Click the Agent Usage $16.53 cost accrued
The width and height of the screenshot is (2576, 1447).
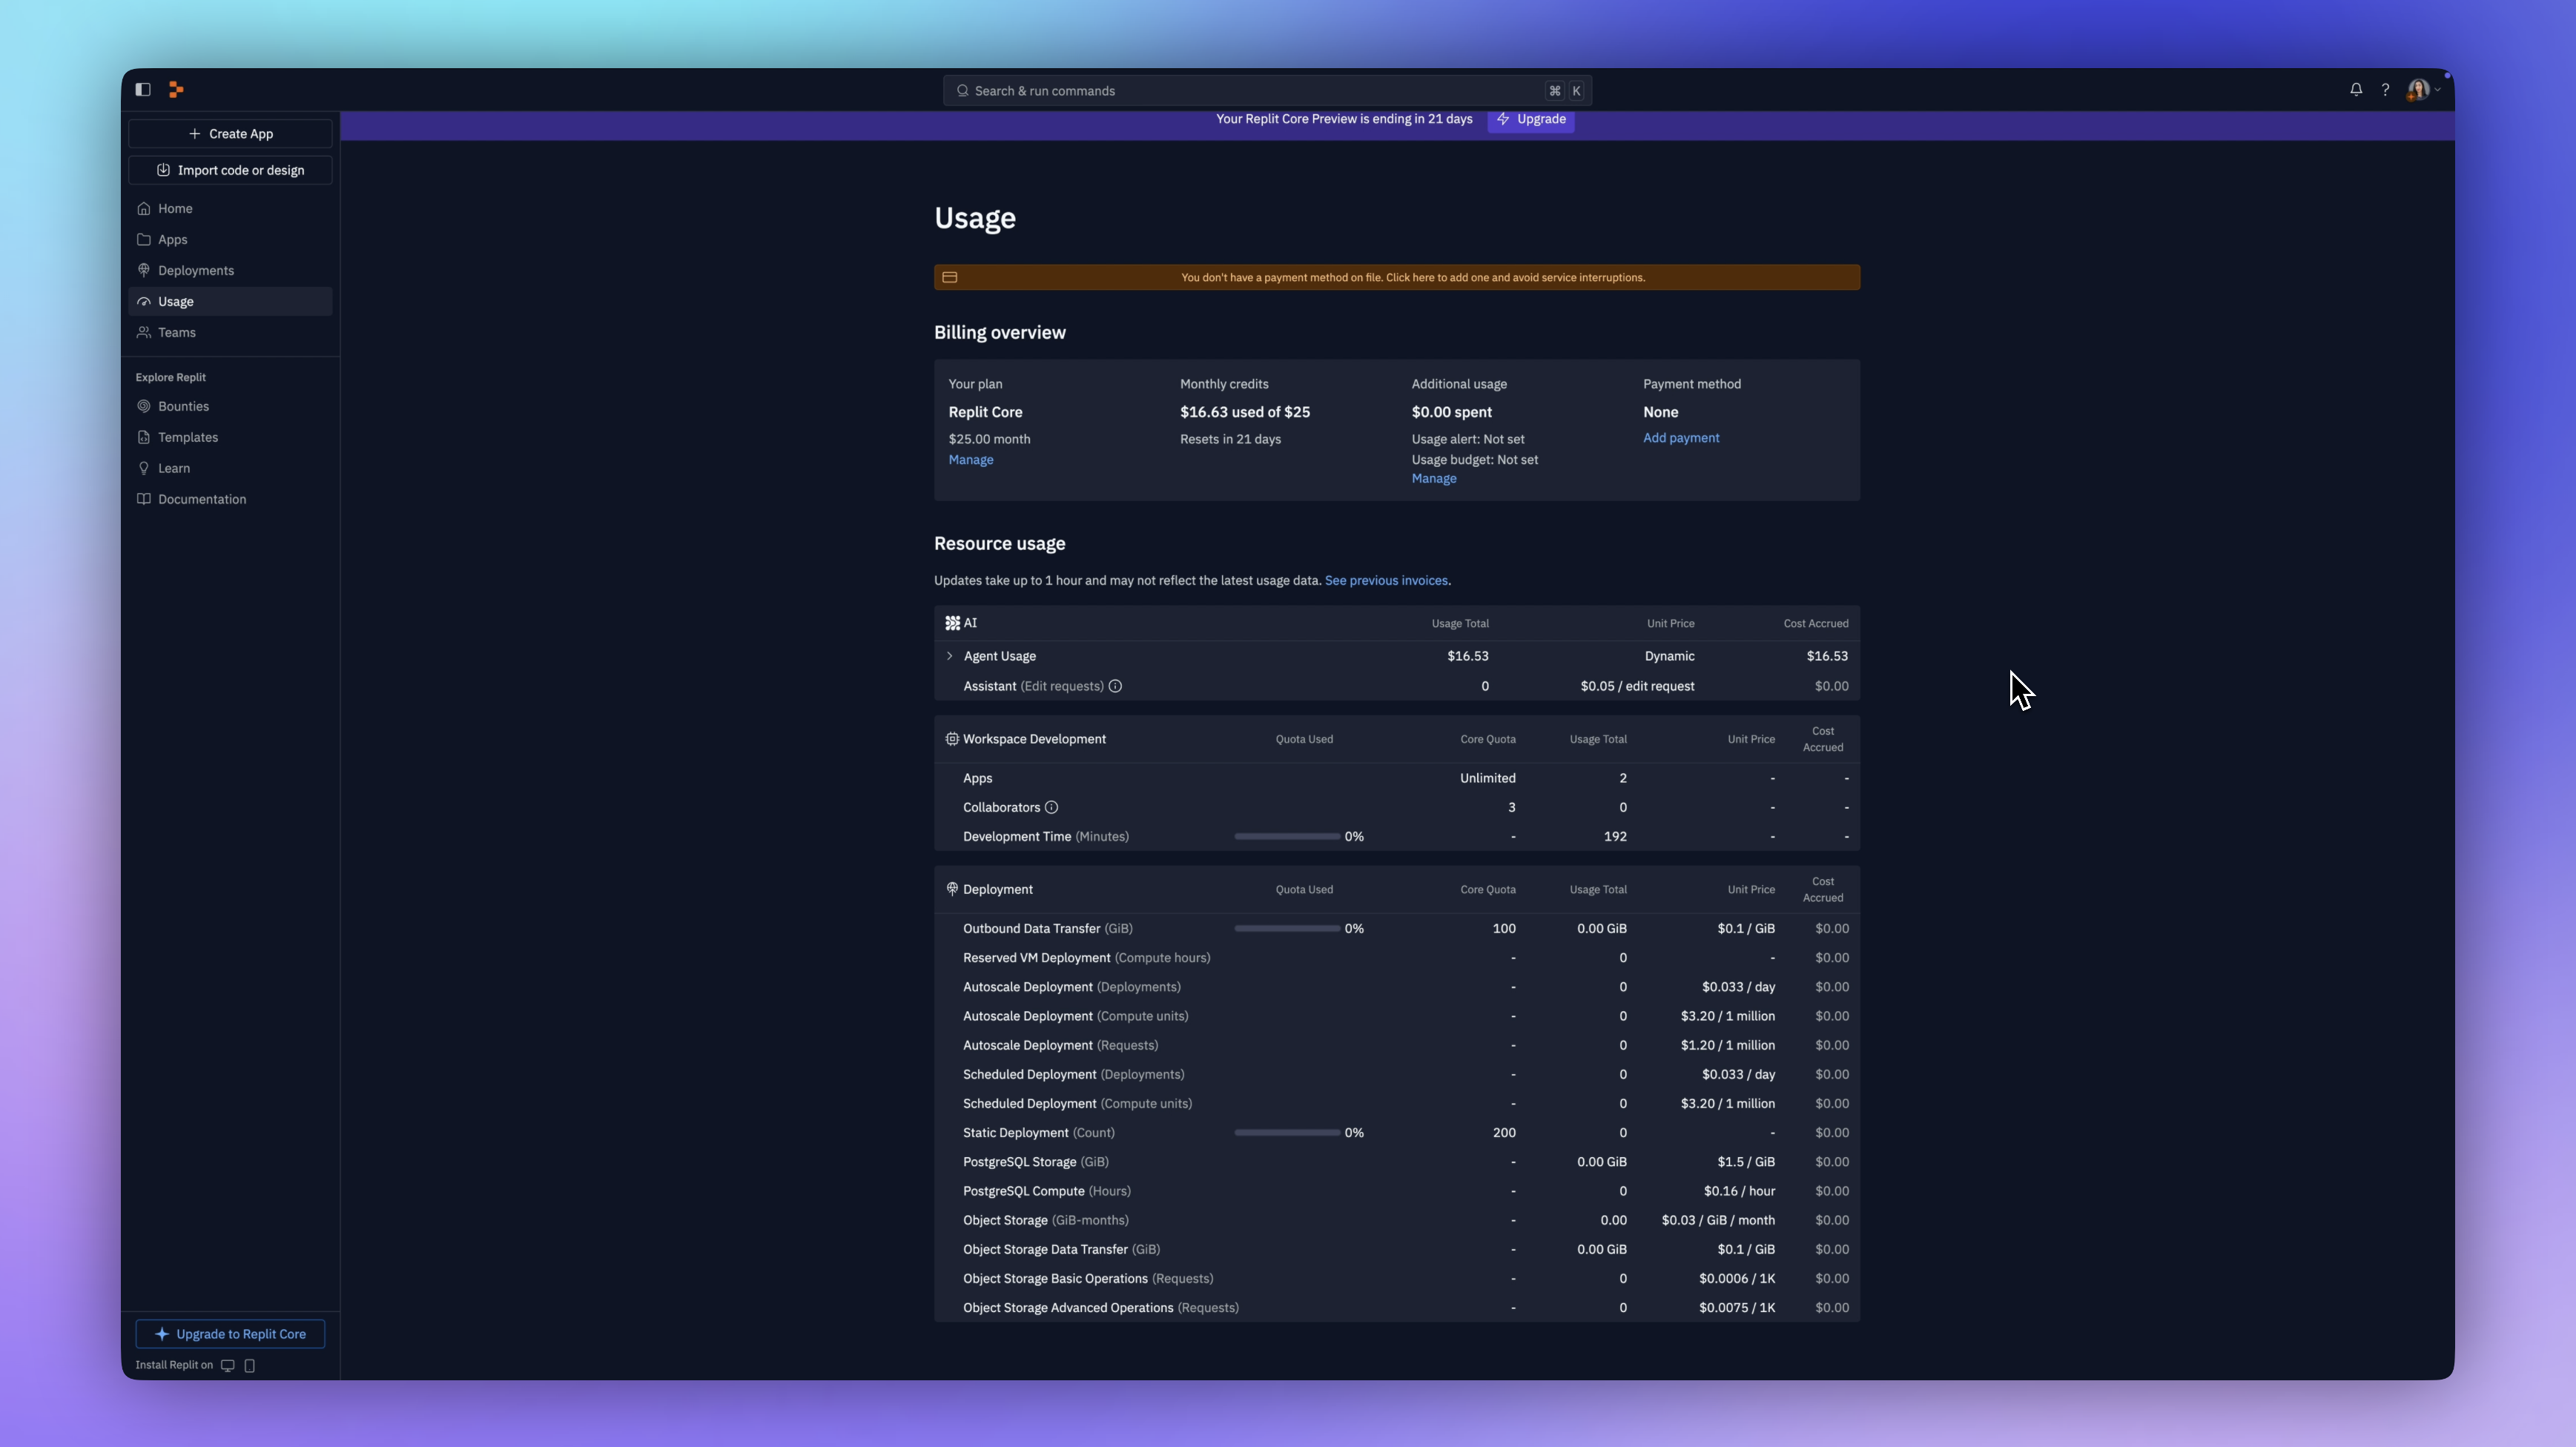(1827, 657)
